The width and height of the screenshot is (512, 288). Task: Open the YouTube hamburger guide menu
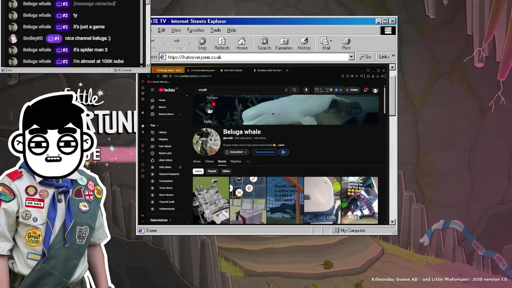(152, 90)
